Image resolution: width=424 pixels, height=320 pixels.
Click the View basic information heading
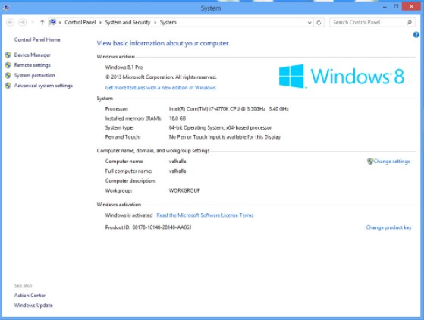pyautogui.click(x=162, y=43)
